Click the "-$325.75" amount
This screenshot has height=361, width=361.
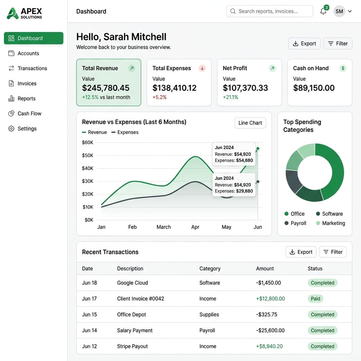coord(267,314)
